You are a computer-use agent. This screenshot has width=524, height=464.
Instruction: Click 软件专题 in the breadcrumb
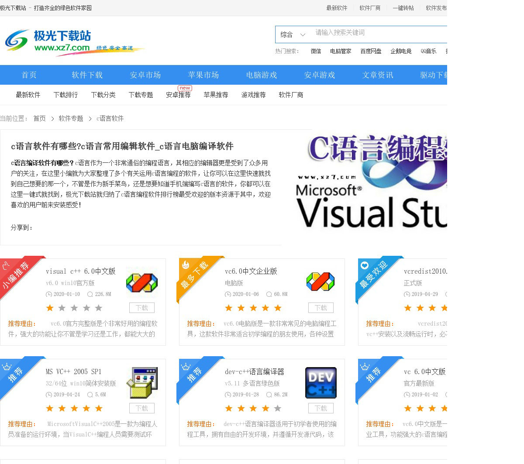(x=71, y=118)
